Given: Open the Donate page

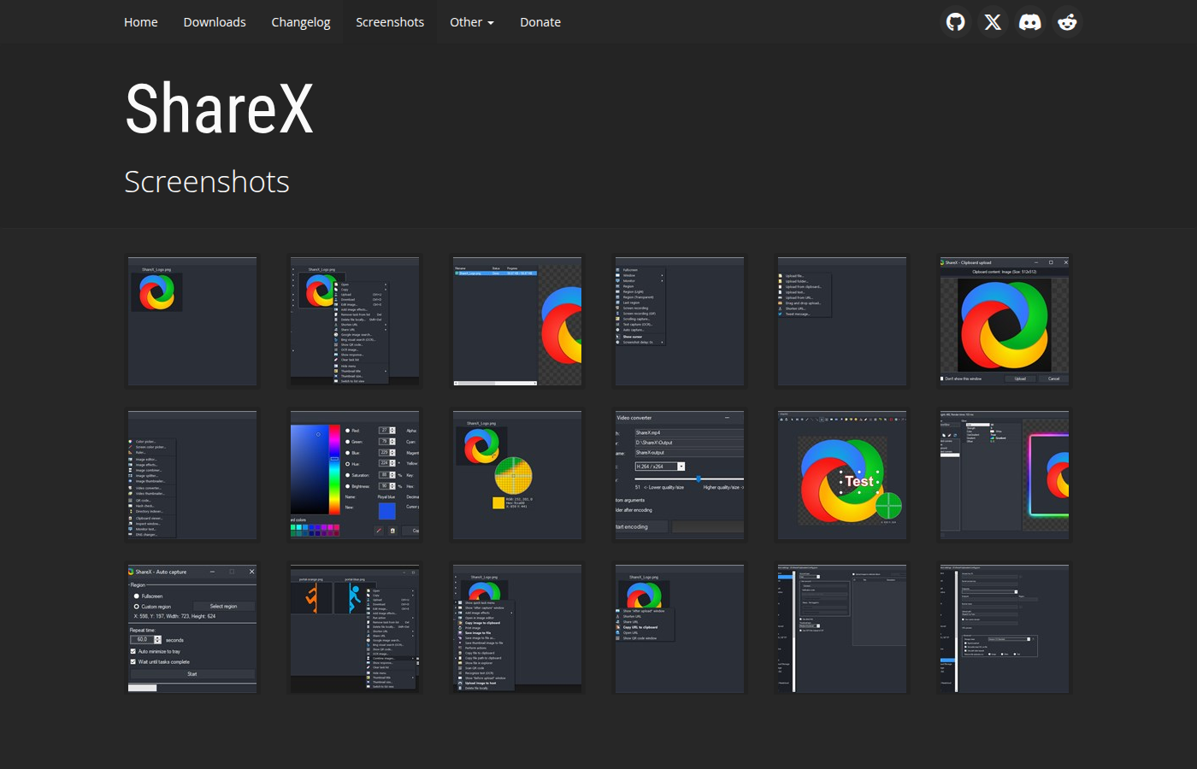Looking at the screenshot, I should pyautogui.click(x=540, y=22).
